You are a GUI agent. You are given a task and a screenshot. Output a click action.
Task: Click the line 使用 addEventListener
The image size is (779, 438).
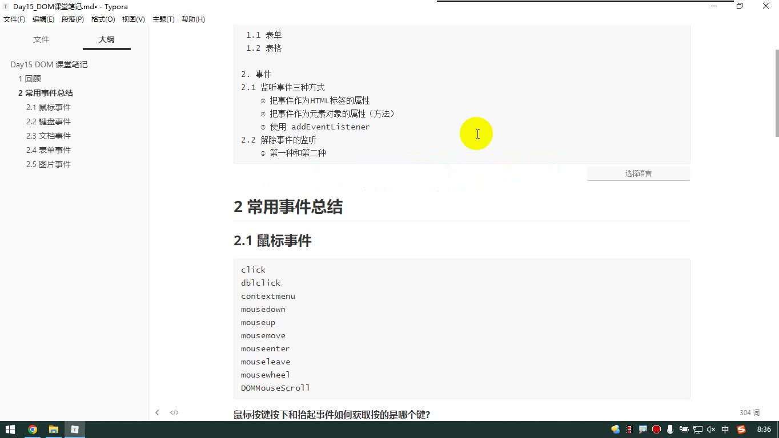[x=315, y=127]
